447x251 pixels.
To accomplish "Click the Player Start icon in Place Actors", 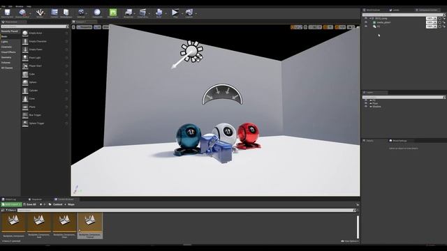I will pos(25,66).
